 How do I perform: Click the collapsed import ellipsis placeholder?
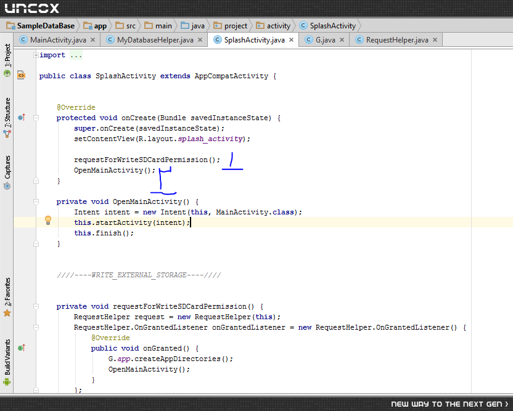click(76, 55)
